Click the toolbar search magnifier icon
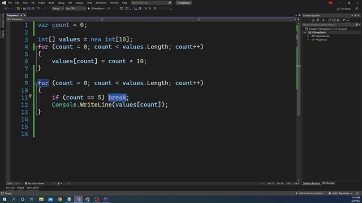Viewport: 362px width, 203px height. (x=170, y=3)
